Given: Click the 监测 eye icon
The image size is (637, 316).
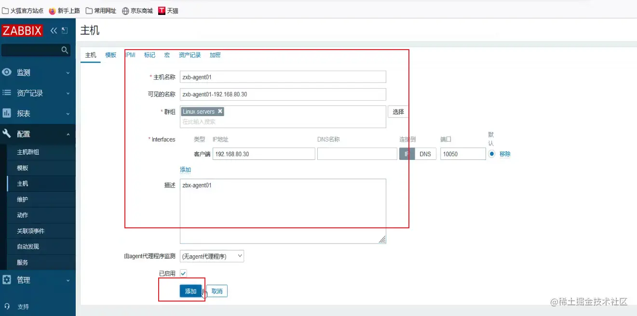Looking at the screenshot, I should click(7, 72).
